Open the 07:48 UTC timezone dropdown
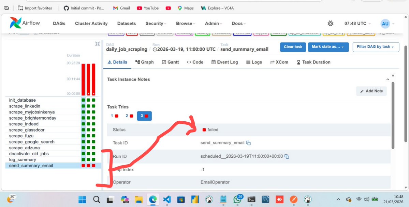 [357, 23]
